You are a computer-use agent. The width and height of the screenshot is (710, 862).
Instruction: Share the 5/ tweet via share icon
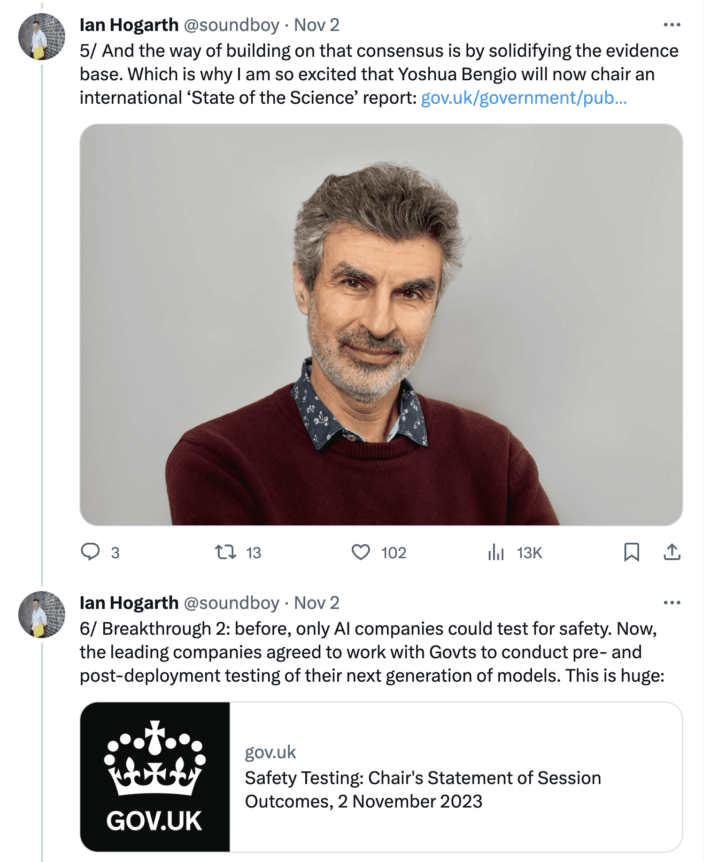pyautogui.click(x=672, y=552)
